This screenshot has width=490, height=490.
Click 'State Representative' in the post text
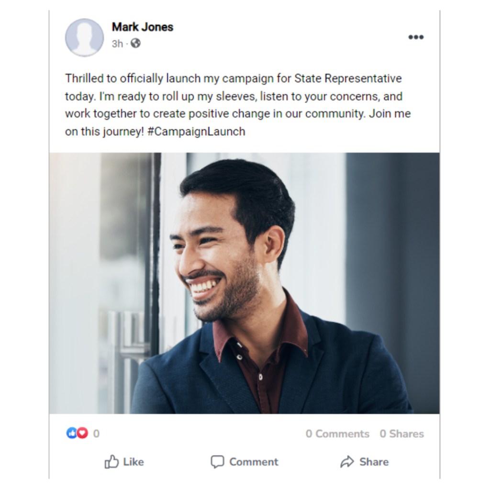point(348,78)
